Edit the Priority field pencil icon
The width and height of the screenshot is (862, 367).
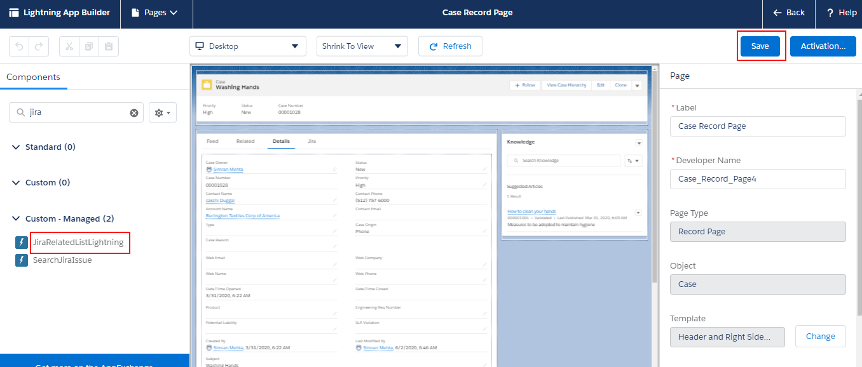[x=484, y=185]
